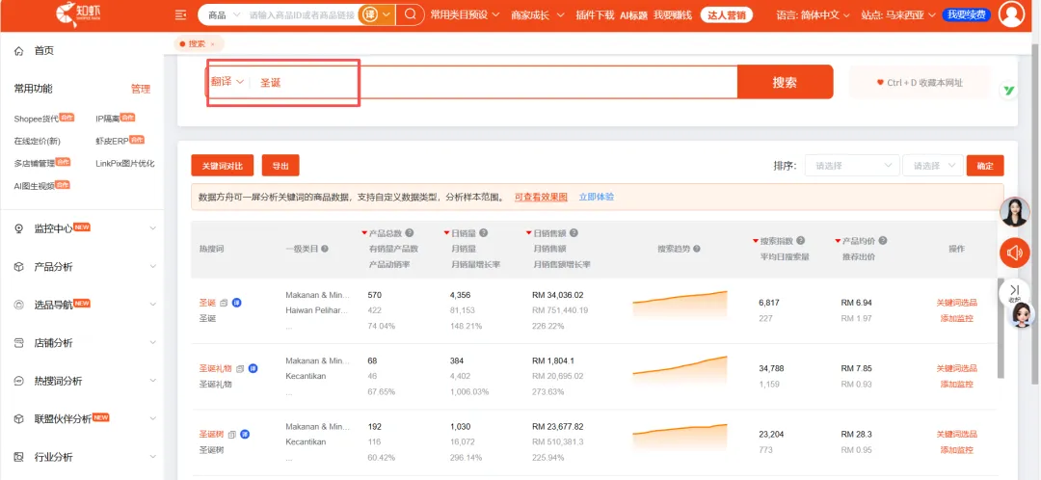Sort by 产品总数 red arrow

(363, 233)
